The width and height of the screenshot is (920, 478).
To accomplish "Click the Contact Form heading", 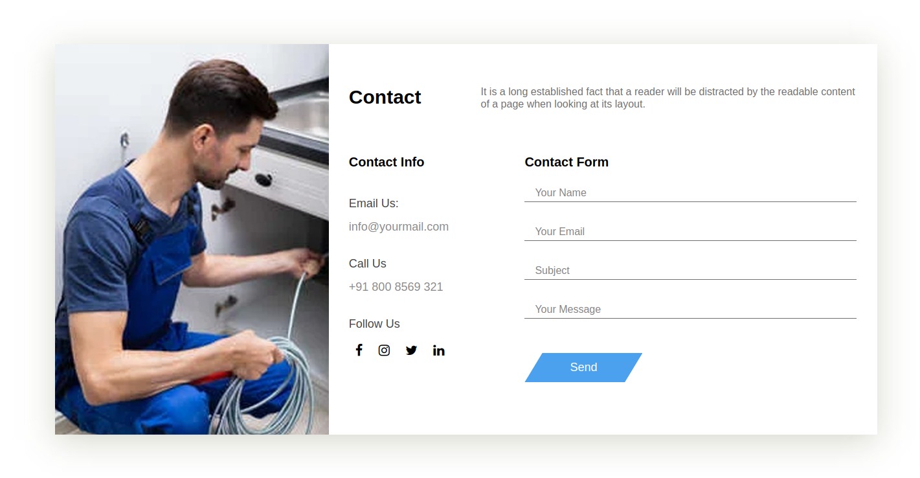I will coord(567,162).
